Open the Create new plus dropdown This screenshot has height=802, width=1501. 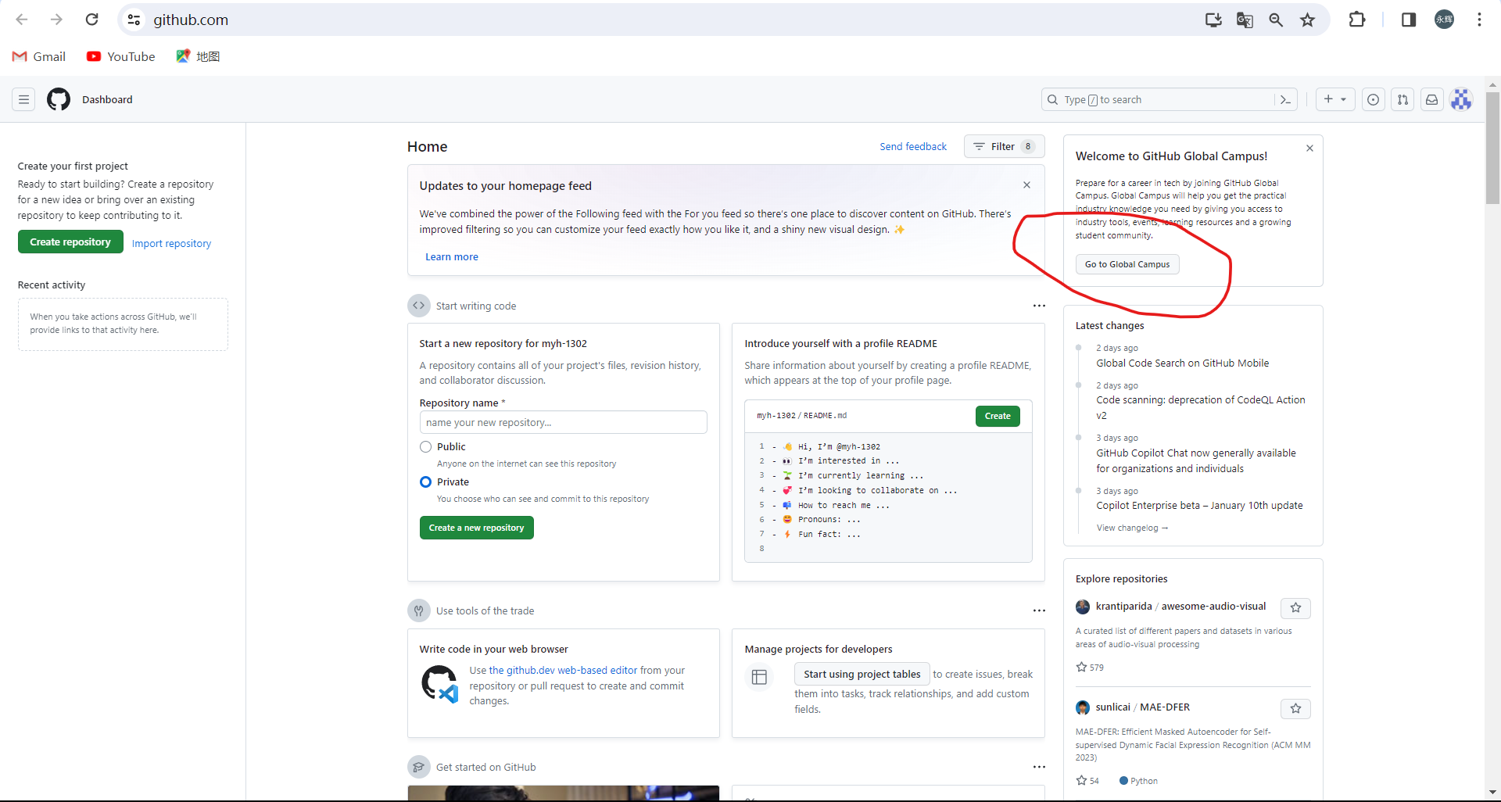pyautogui.click(x=1334, y=99)
